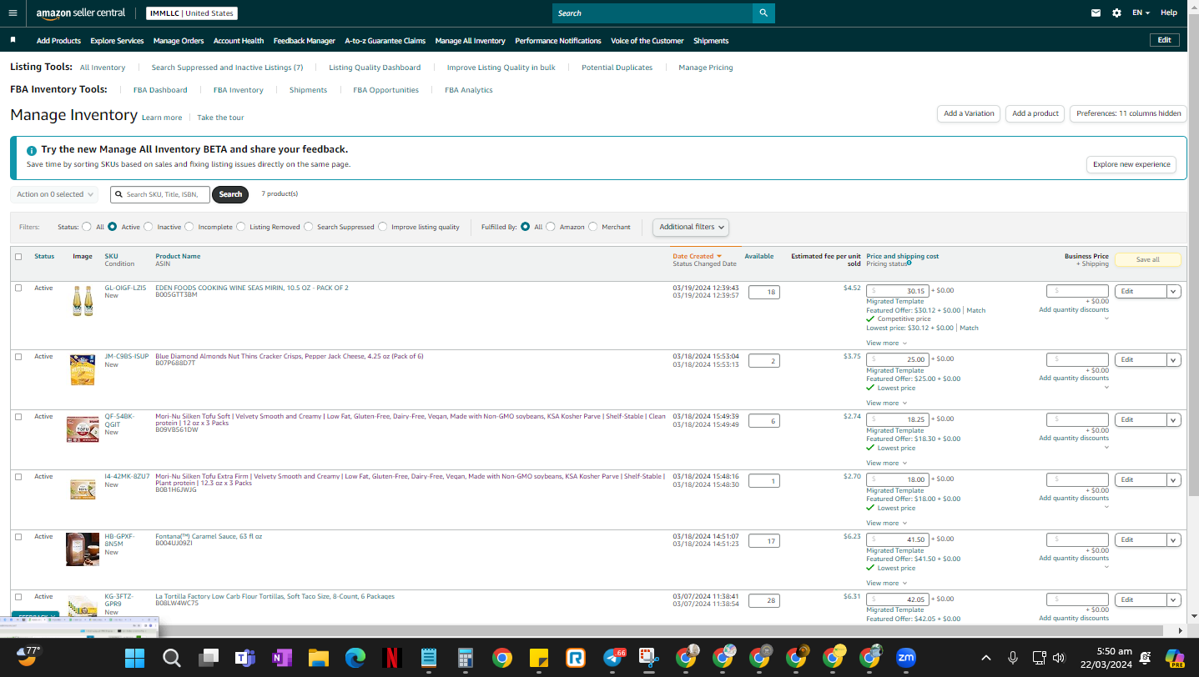Click the bookmark flag icon in navigation bar
Image resolution: width=1199 pixels, height=677 pixels.
click(13, 39)
